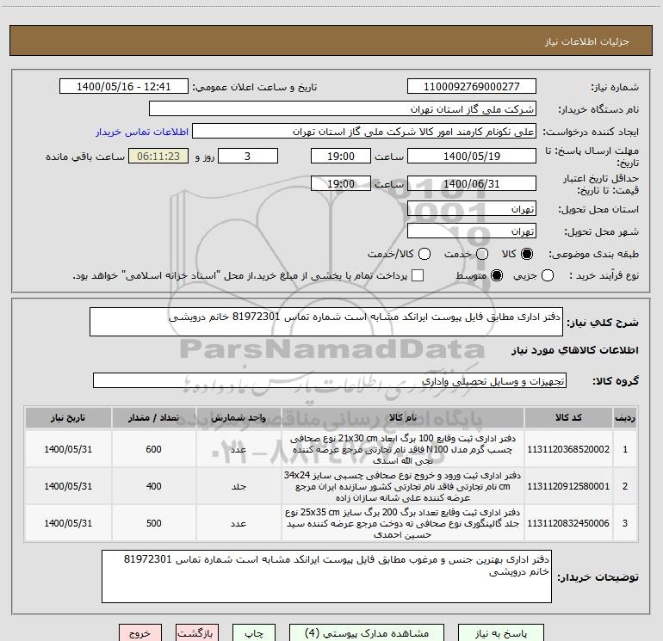This screenshot has height=641, width=663.
Task: Click the unit عدد in row 3
Action: click(x=239, y=523)
